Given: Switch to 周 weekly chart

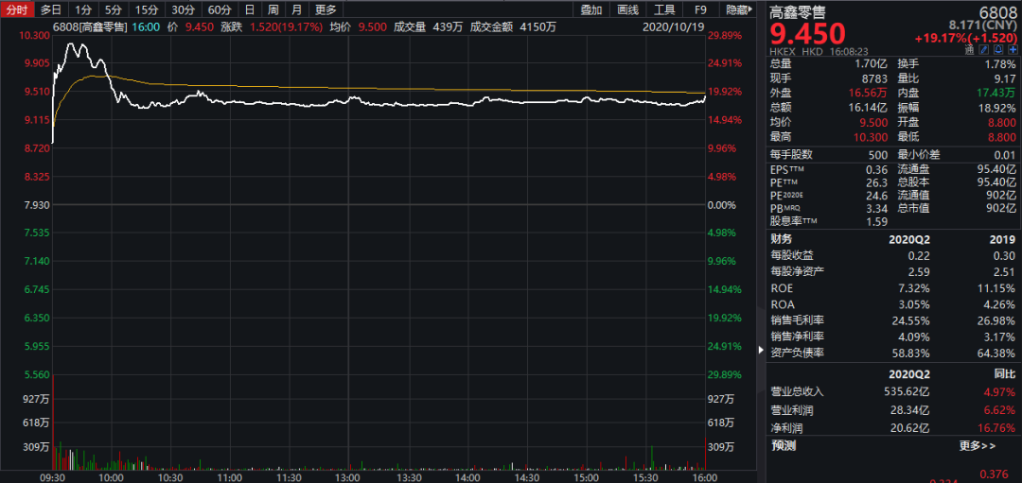Looking at the screenshot, I should point(273,9).
